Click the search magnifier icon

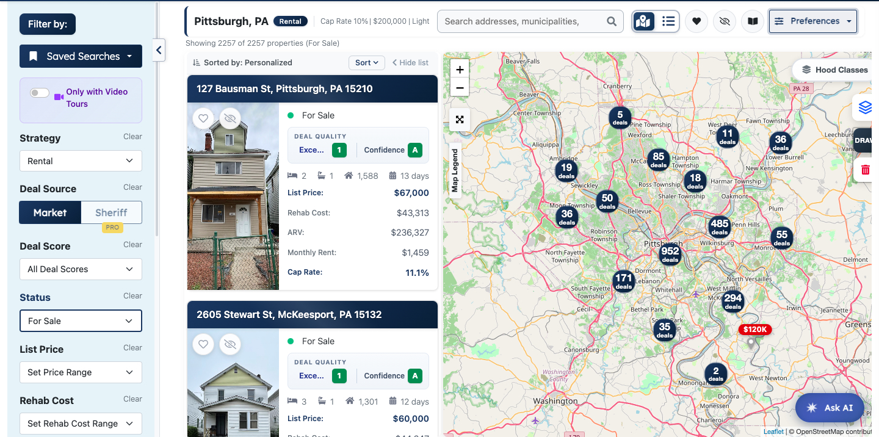(612, 21)
